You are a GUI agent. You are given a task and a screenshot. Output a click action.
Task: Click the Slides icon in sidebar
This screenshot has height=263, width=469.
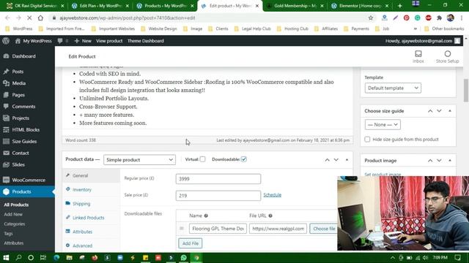click(x=7, y=164)
